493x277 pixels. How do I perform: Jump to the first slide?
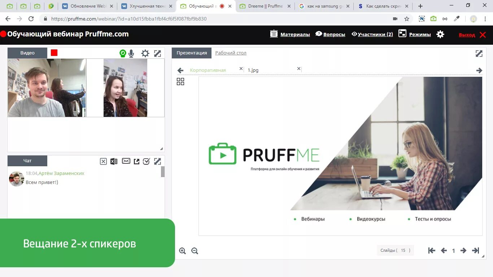pyautogui.click(x=432, y=250)
